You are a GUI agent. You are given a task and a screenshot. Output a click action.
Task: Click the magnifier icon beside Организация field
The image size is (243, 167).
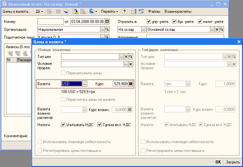click(x=107, y=29)
